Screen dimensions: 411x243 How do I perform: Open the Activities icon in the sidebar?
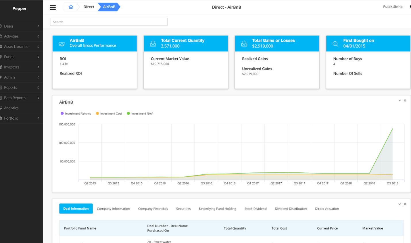coord(1,36)
